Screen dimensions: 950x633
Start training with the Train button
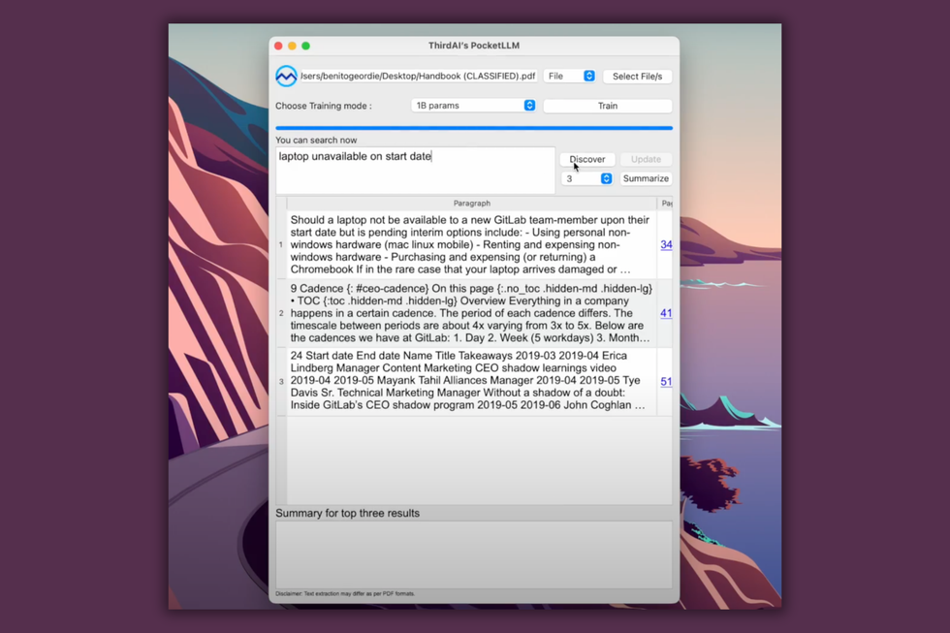click(607, 106)
